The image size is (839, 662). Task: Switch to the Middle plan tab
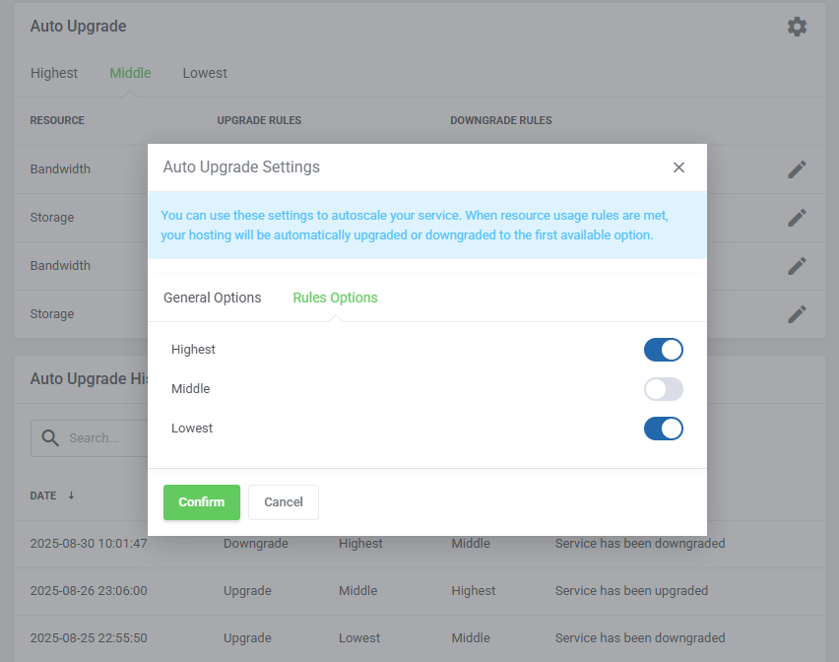coord(130,72)
